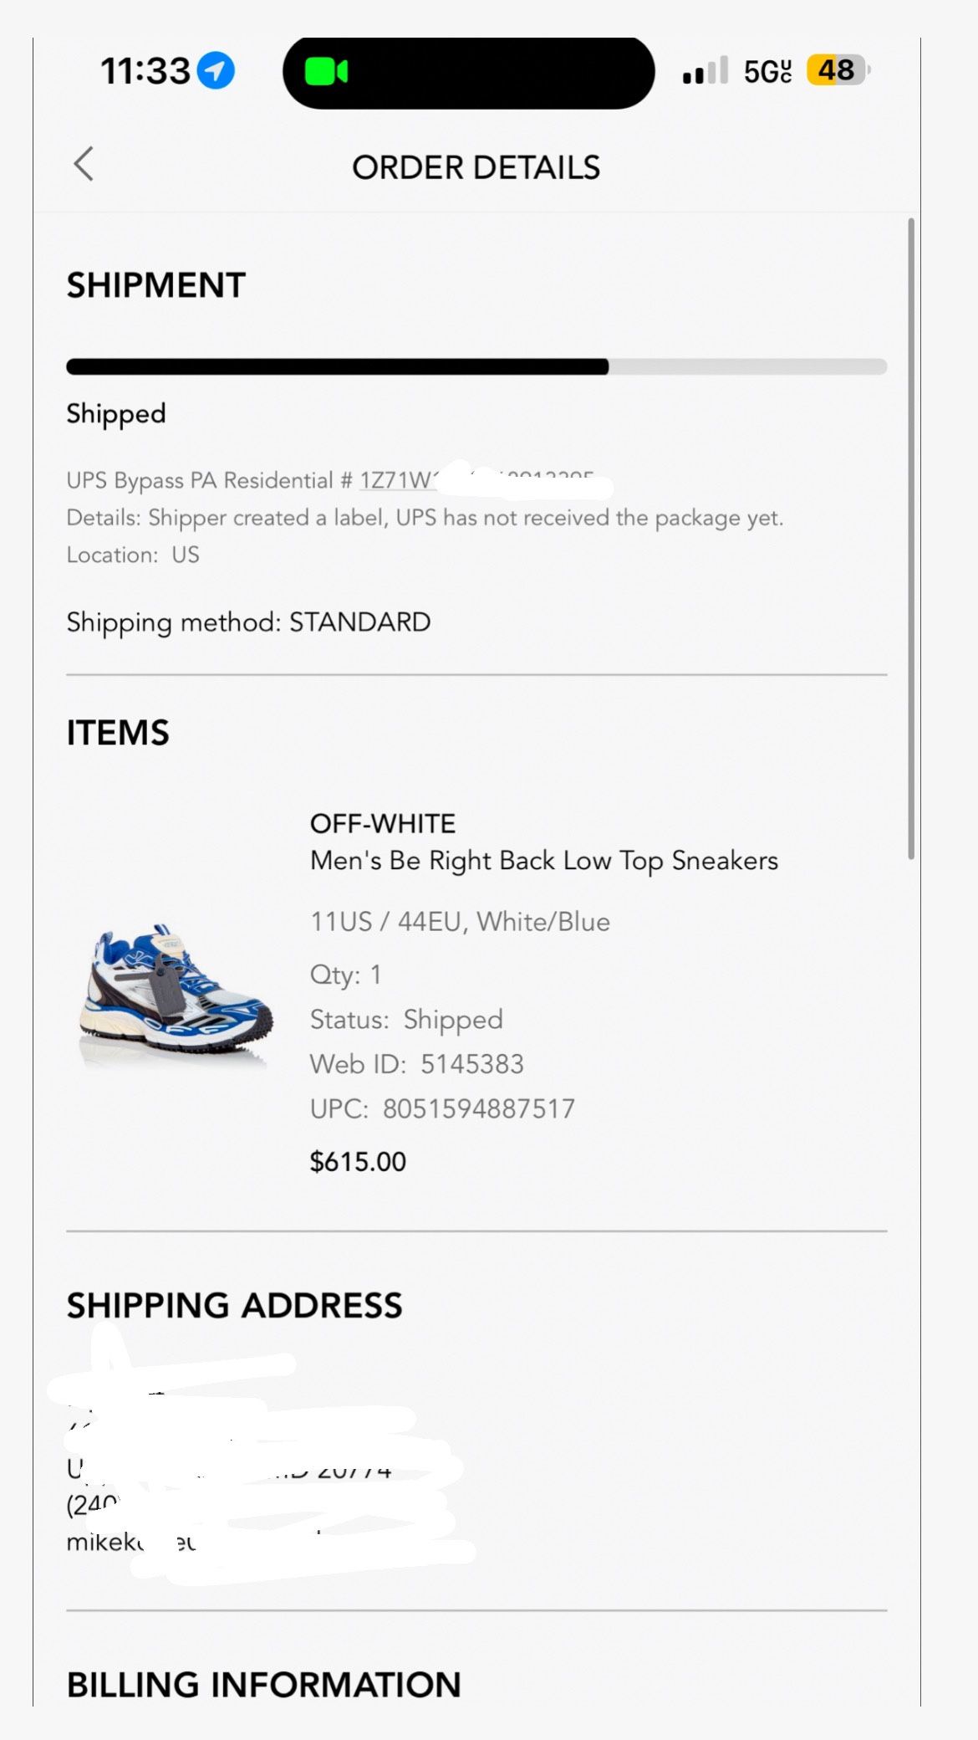Viewport: 978px width, 1740px height.
Task: Select the ITEMS section header
Action: (118, 733)
